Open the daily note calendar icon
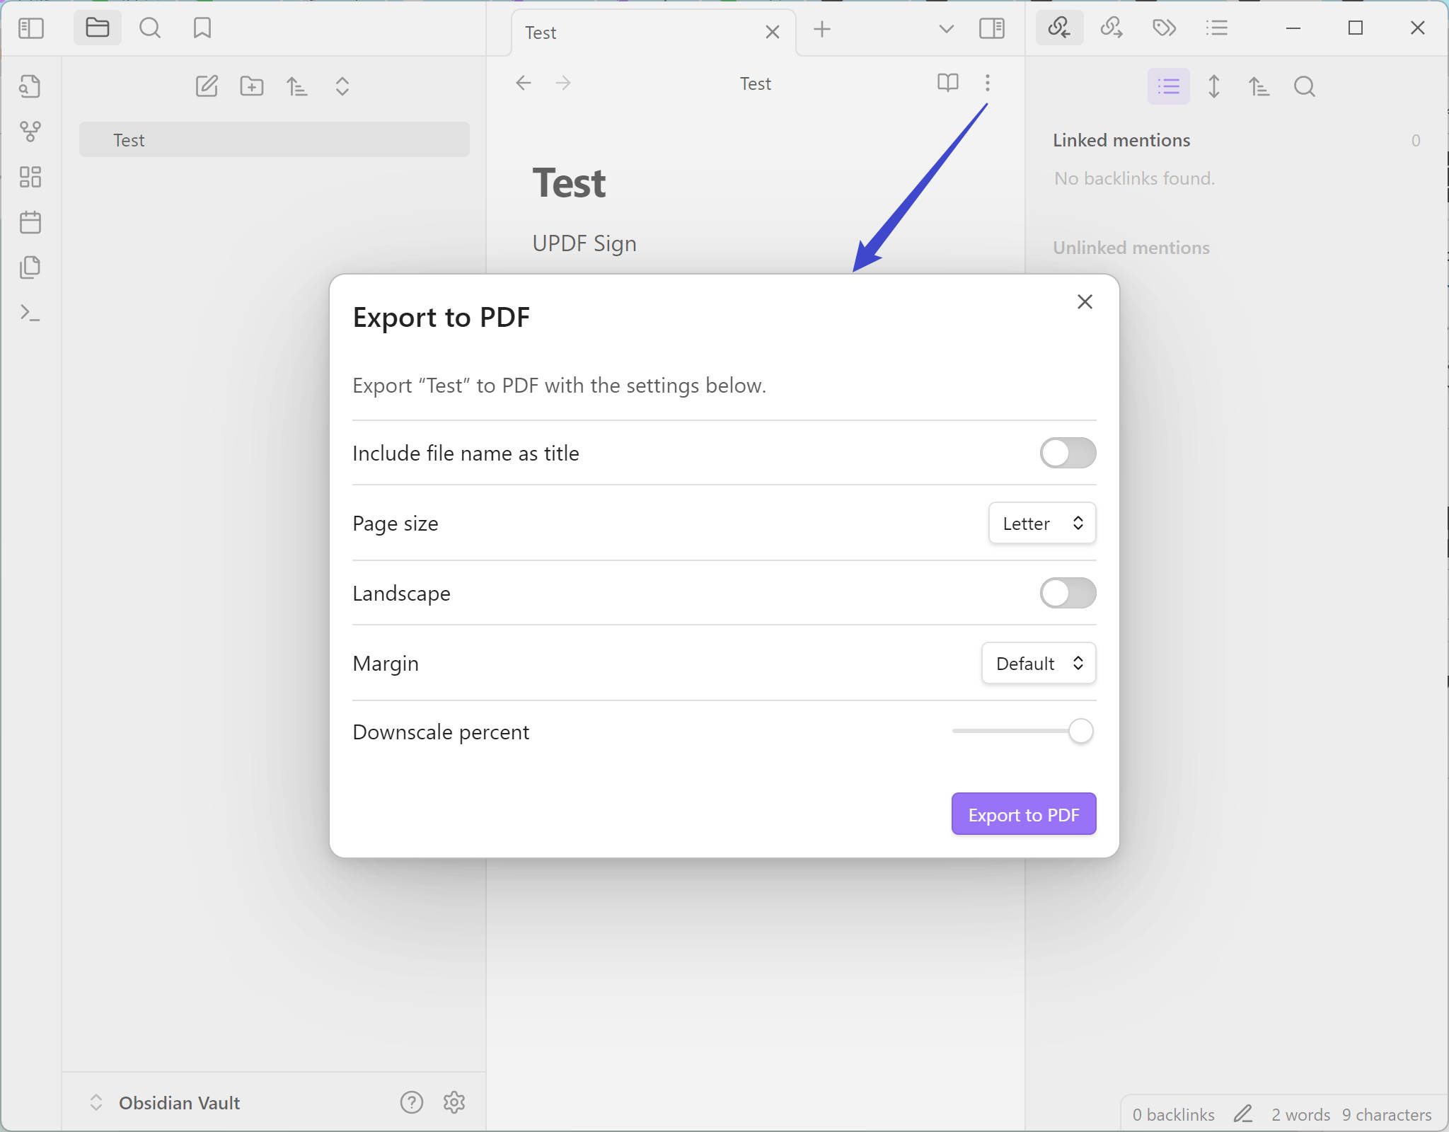Viewport: 1449px width, 1132px height. pos(31,221)
